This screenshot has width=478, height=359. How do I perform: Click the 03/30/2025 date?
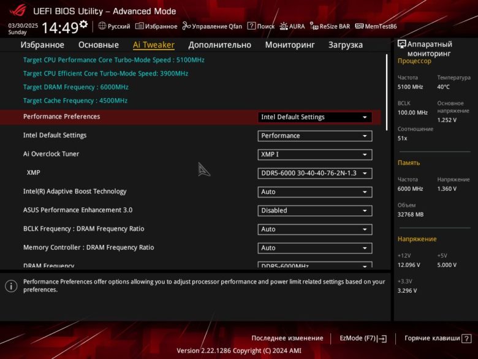click(x=23, y=25)
